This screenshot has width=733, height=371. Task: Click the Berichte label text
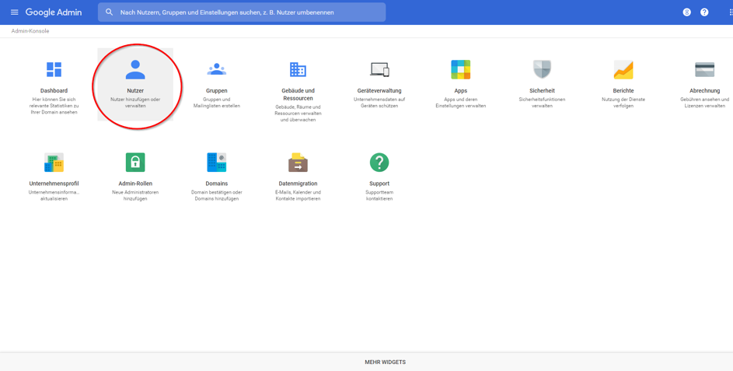[x=623, y=91]
